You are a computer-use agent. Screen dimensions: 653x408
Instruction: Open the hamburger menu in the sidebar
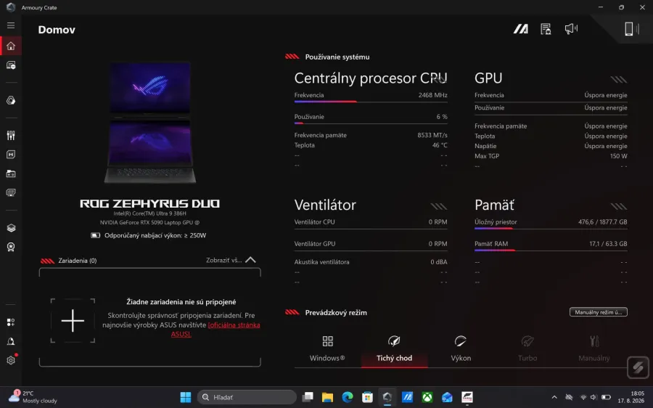tap(11, 25)
